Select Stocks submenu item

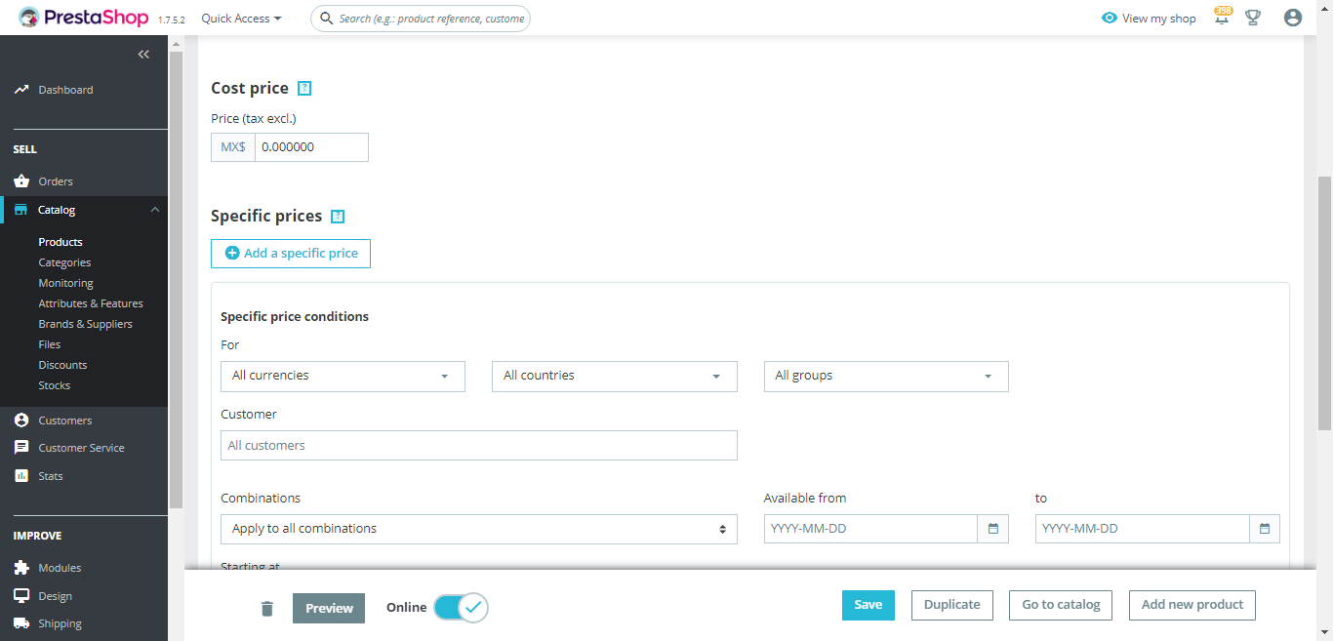click(54, 385)
